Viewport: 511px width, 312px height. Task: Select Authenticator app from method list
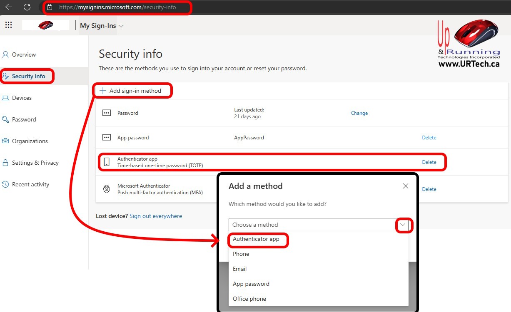(x=256, y=239)
